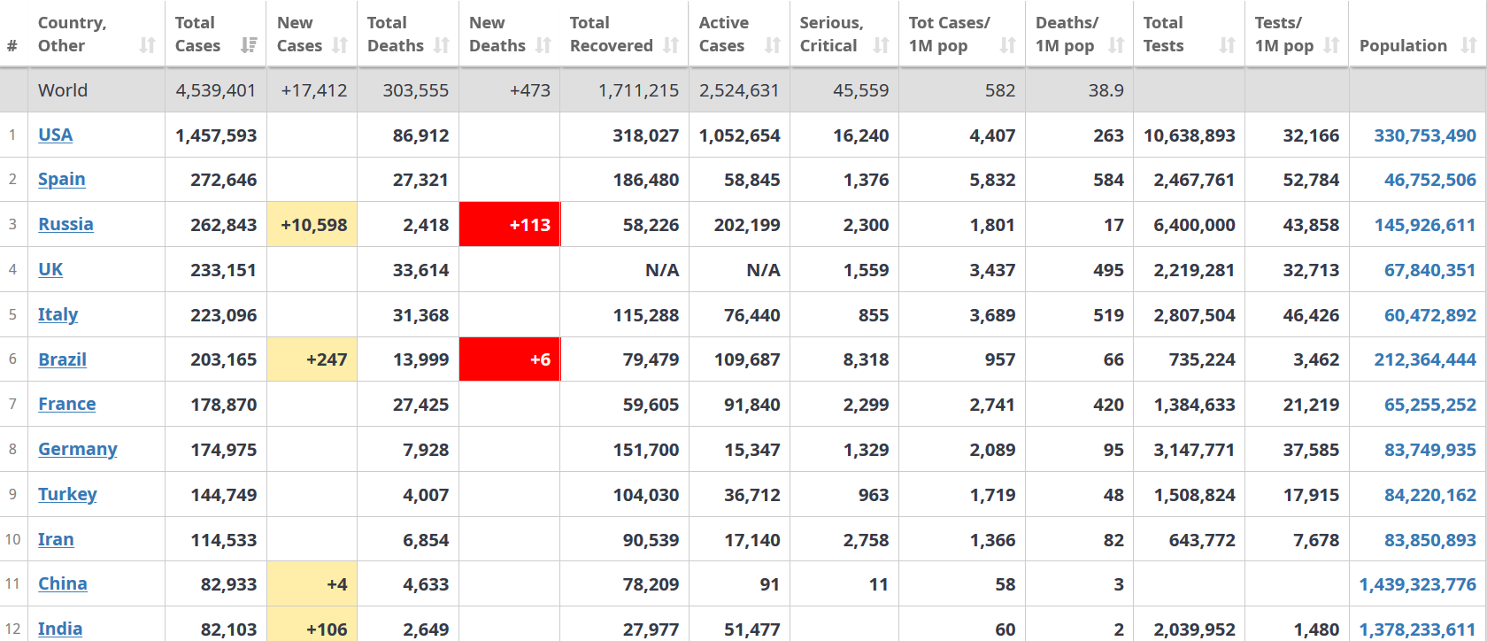Select India new cases cell +106
This screenshot has width=1487, height=641.
pos(312,625)
